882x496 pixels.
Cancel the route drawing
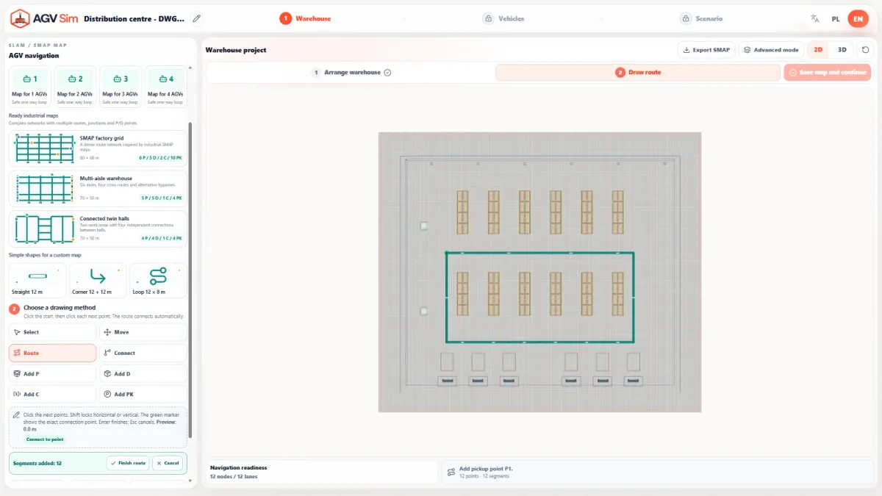(168, 463)
